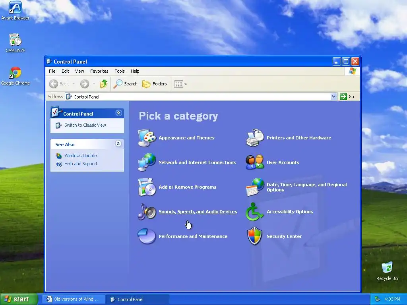Image resolution: width=407 pixels, height=305 pixels.
Task: Click the Help and Support question mark icon
Action: click(x=59, y=164)
